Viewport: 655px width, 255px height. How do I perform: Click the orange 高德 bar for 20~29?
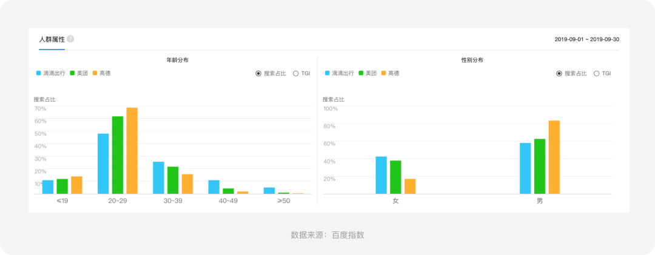pos(132,151)
